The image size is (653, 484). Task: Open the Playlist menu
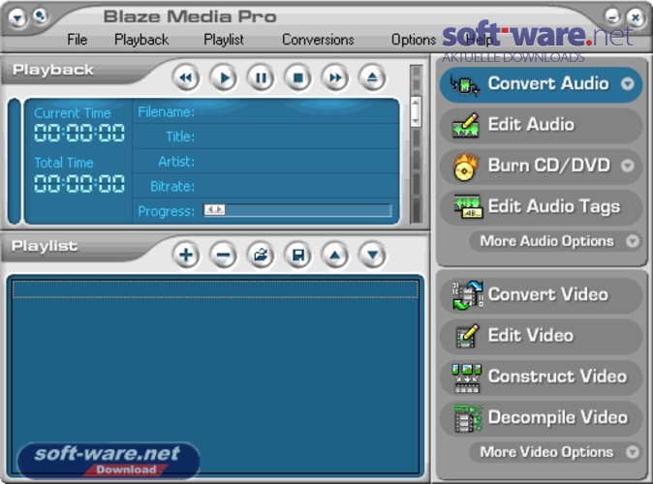[224, 40]
